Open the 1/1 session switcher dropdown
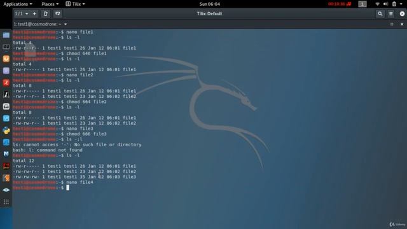This screenshot has height=229, width=407. (x=22, y=14)
